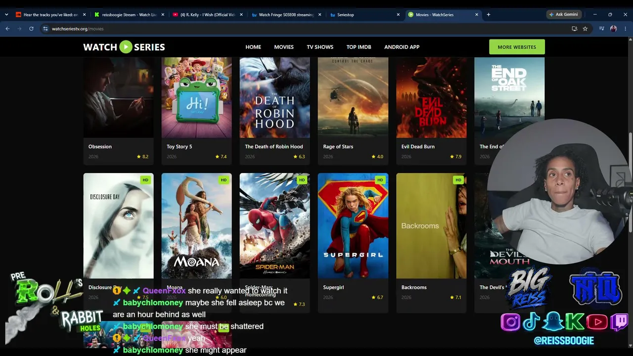
Task: Click the HD badge on Supergirl
Action: tap(380, 180)
